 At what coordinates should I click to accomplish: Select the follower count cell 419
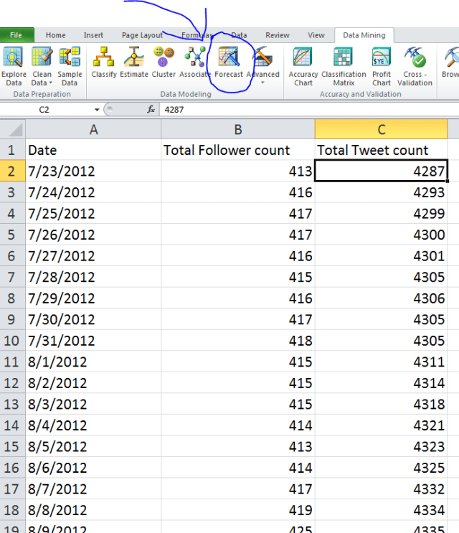coord(238,510)
